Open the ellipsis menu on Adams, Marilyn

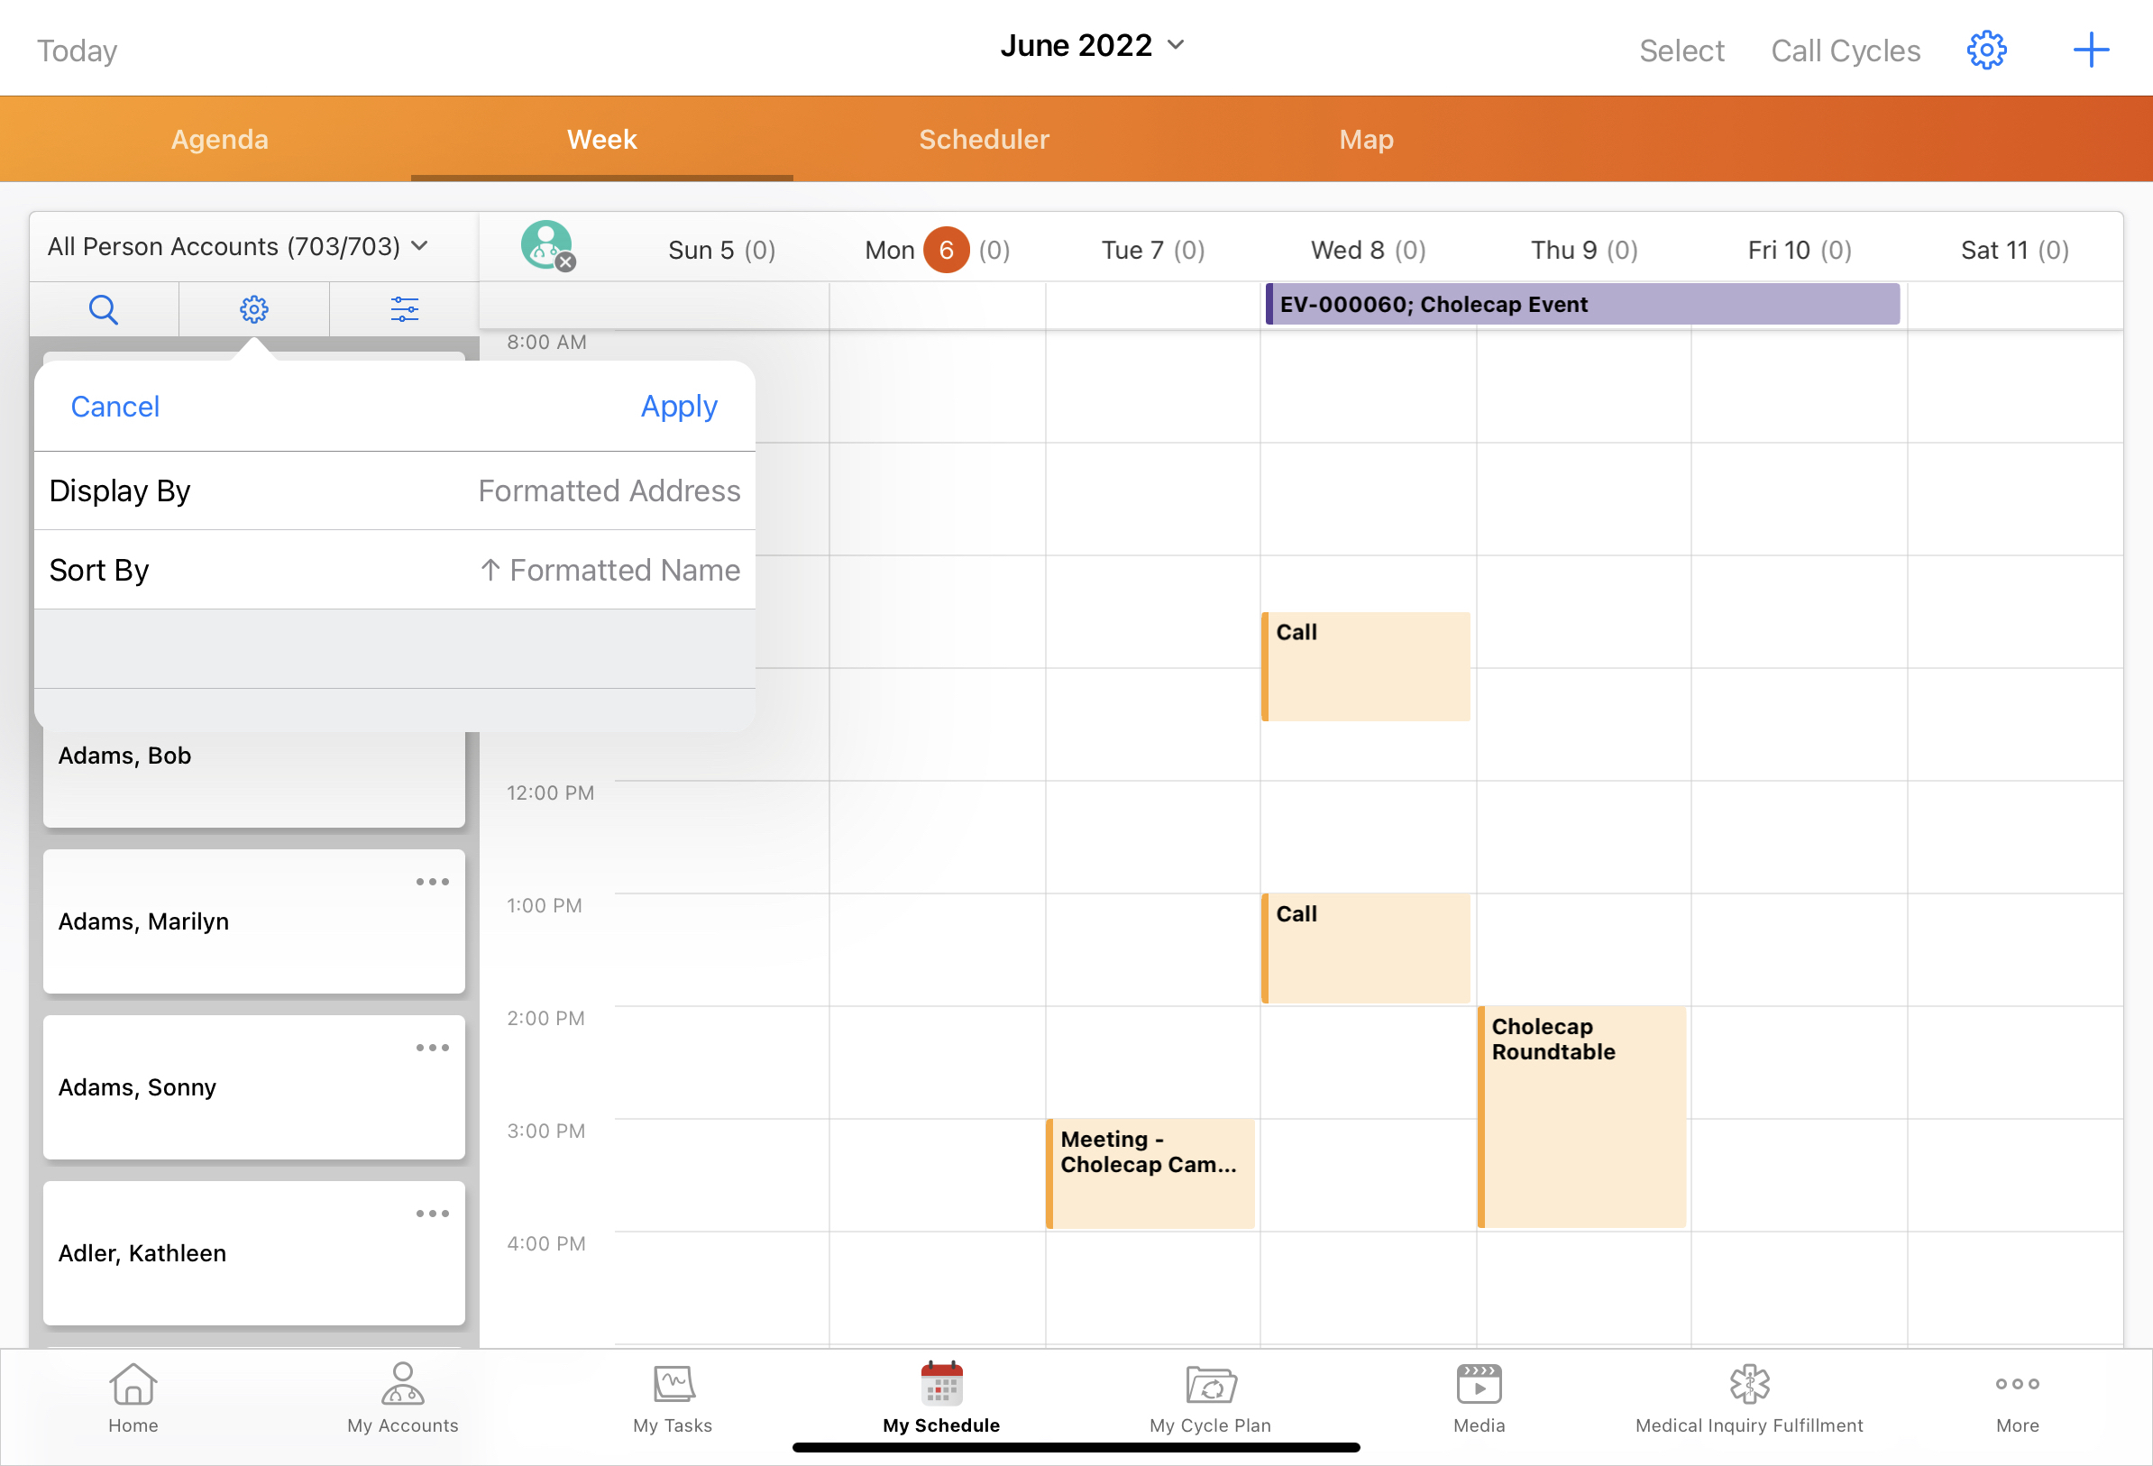[433, 881]
